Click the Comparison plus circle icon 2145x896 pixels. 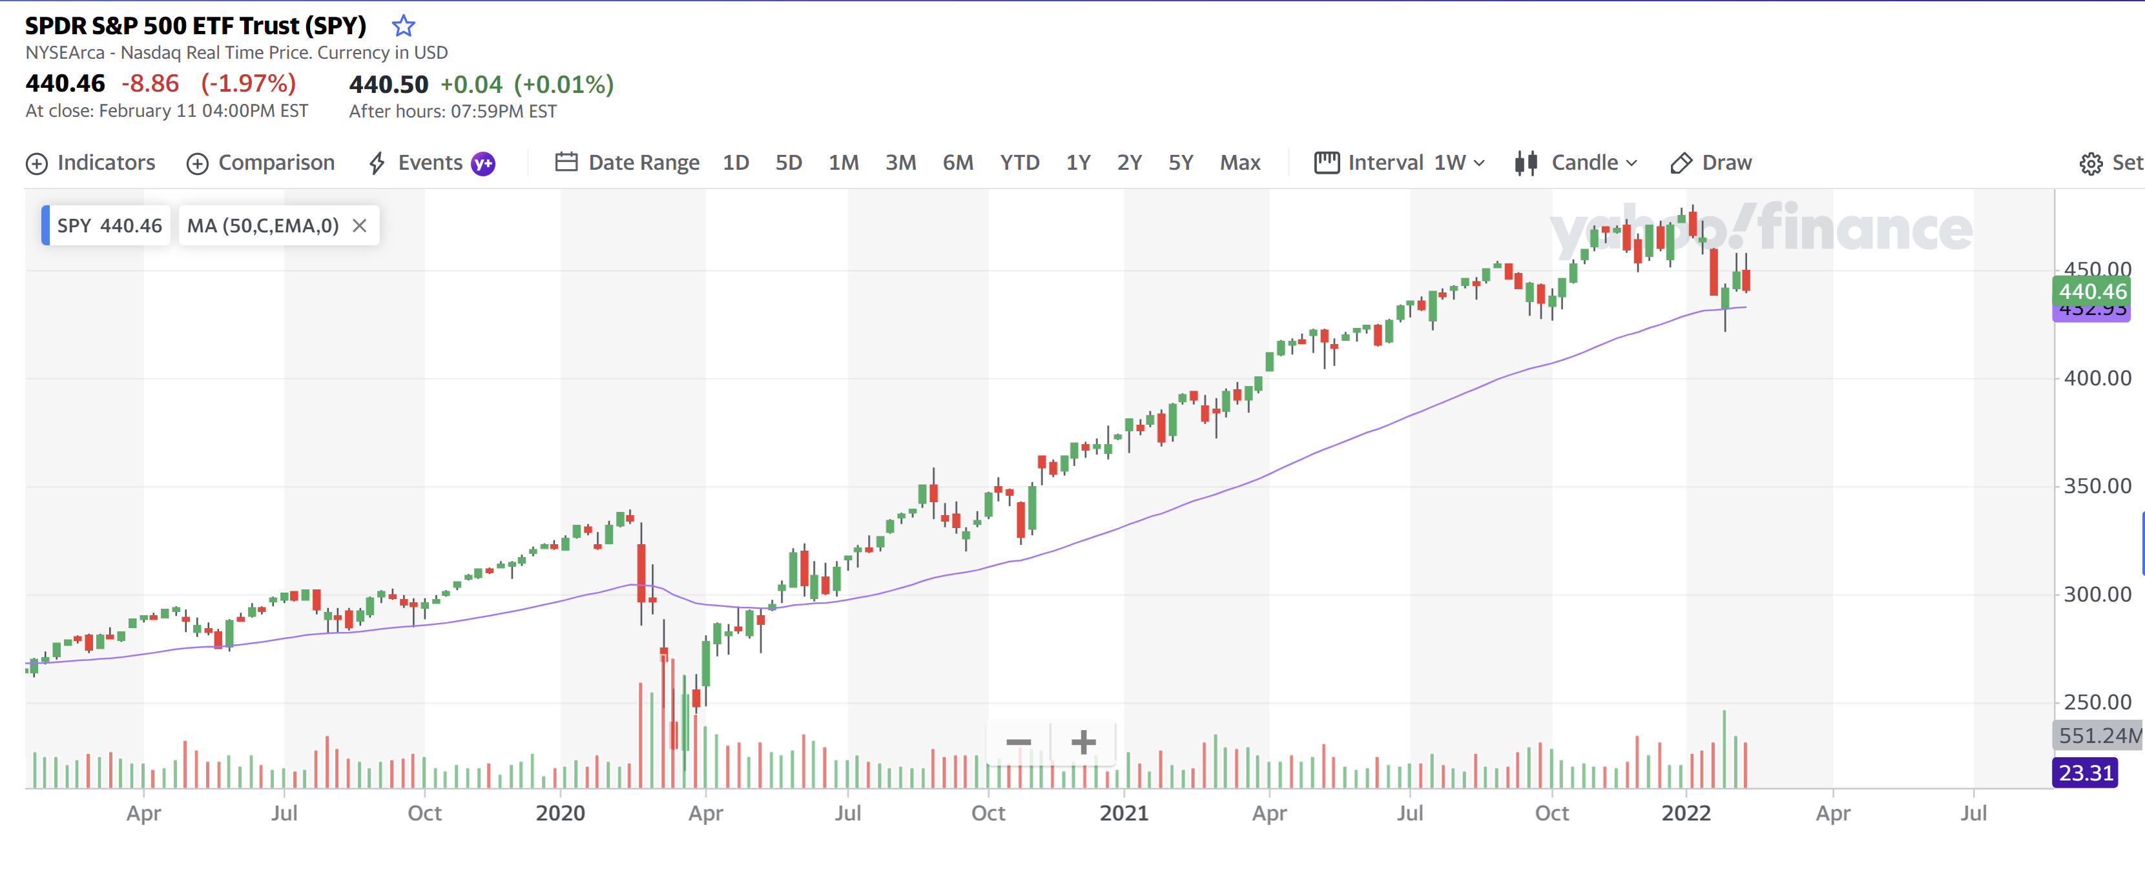(x=198, y=164)
